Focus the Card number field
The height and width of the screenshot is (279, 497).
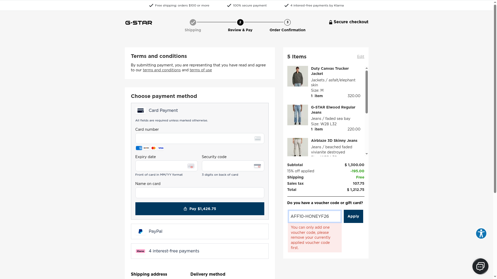click(x=194, y=138)
